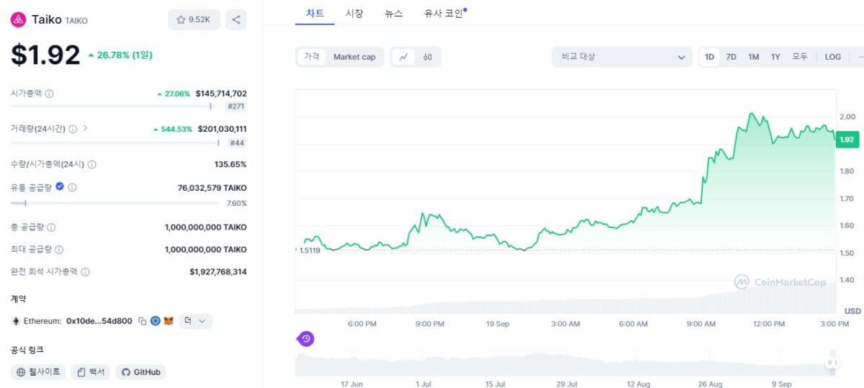Click the timeline range slider handle
Image resolution: width=864 pixels, height=388 pixels.
[832, 363]
